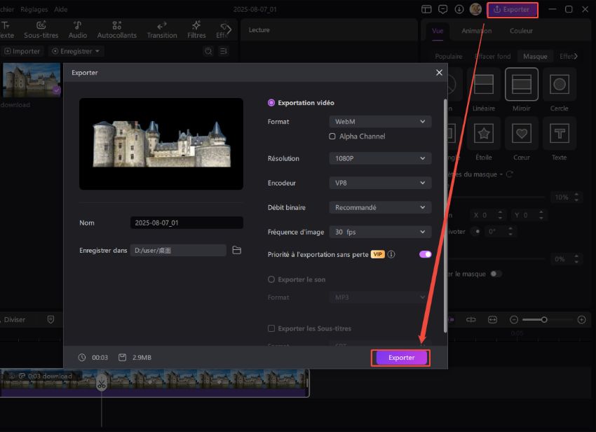
Task: Switch to the Couleur tab
Action: pos(521,31)
